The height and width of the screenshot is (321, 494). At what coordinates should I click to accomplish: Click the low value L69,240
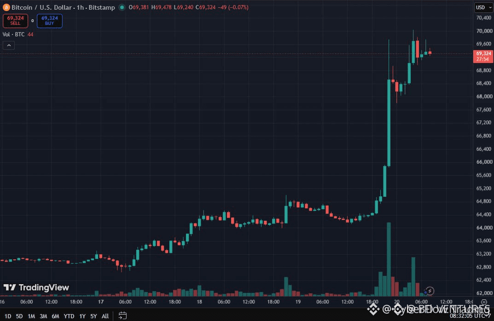pos(183,7)
